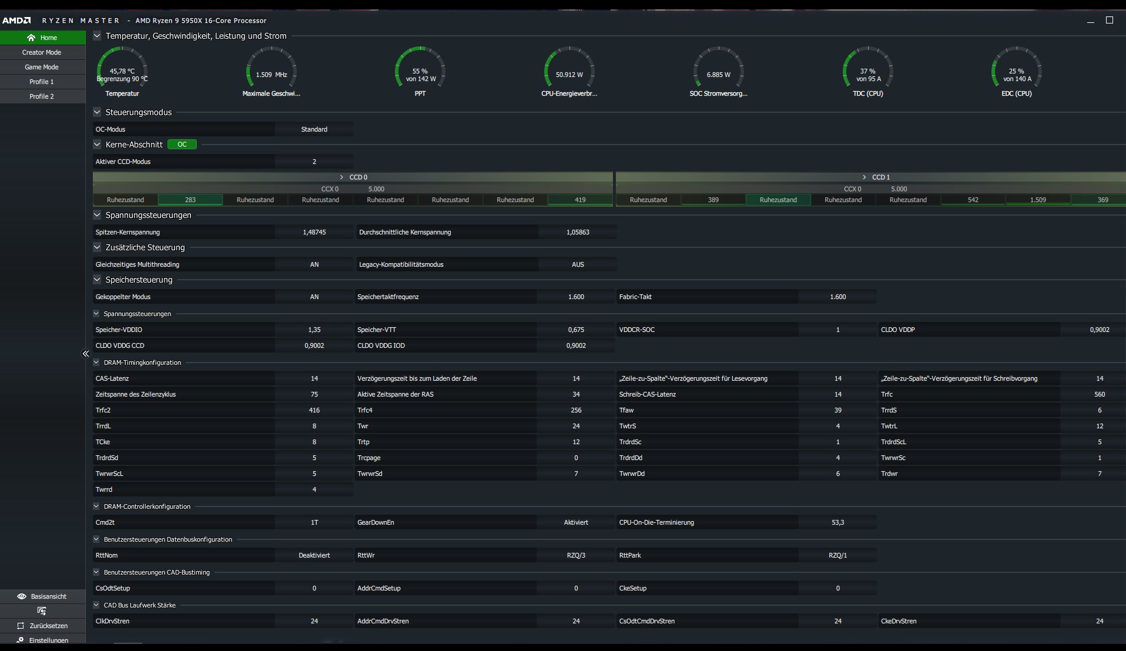Select the core cell showing 389
This screenshot has height=651, width=1126.
[713, 200]
